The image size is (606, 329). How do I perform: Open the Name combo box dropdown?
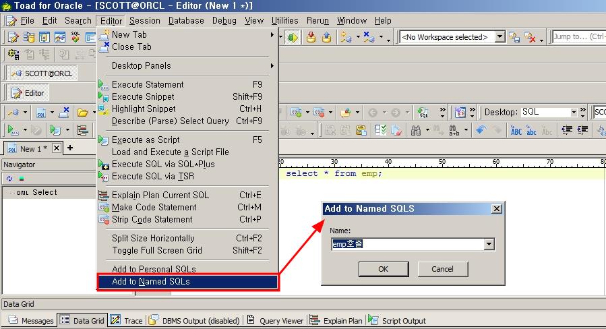[x=489, y=244]
